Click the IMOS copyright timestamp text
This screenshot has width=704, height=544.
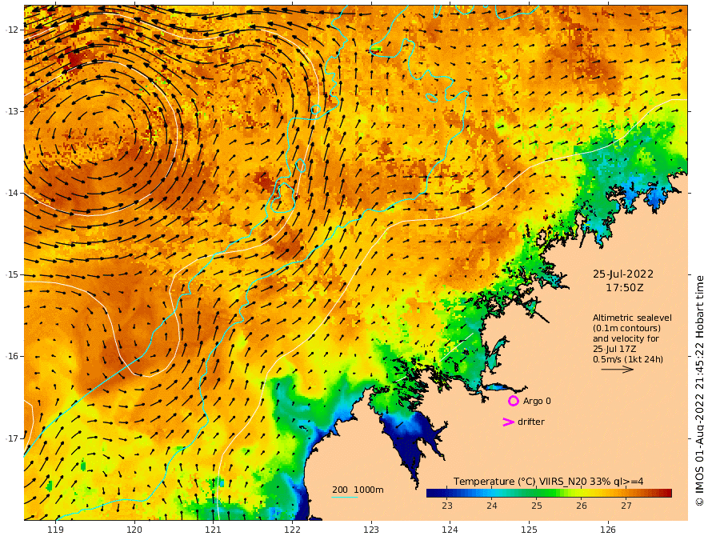[x=698, y=390]
